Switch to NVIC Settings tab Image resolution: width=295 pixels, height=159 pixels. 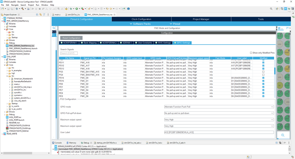click(x=162, y=43)
